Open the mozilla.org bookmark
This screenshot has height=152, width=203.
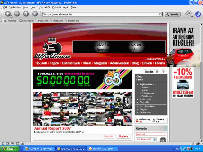42,21
